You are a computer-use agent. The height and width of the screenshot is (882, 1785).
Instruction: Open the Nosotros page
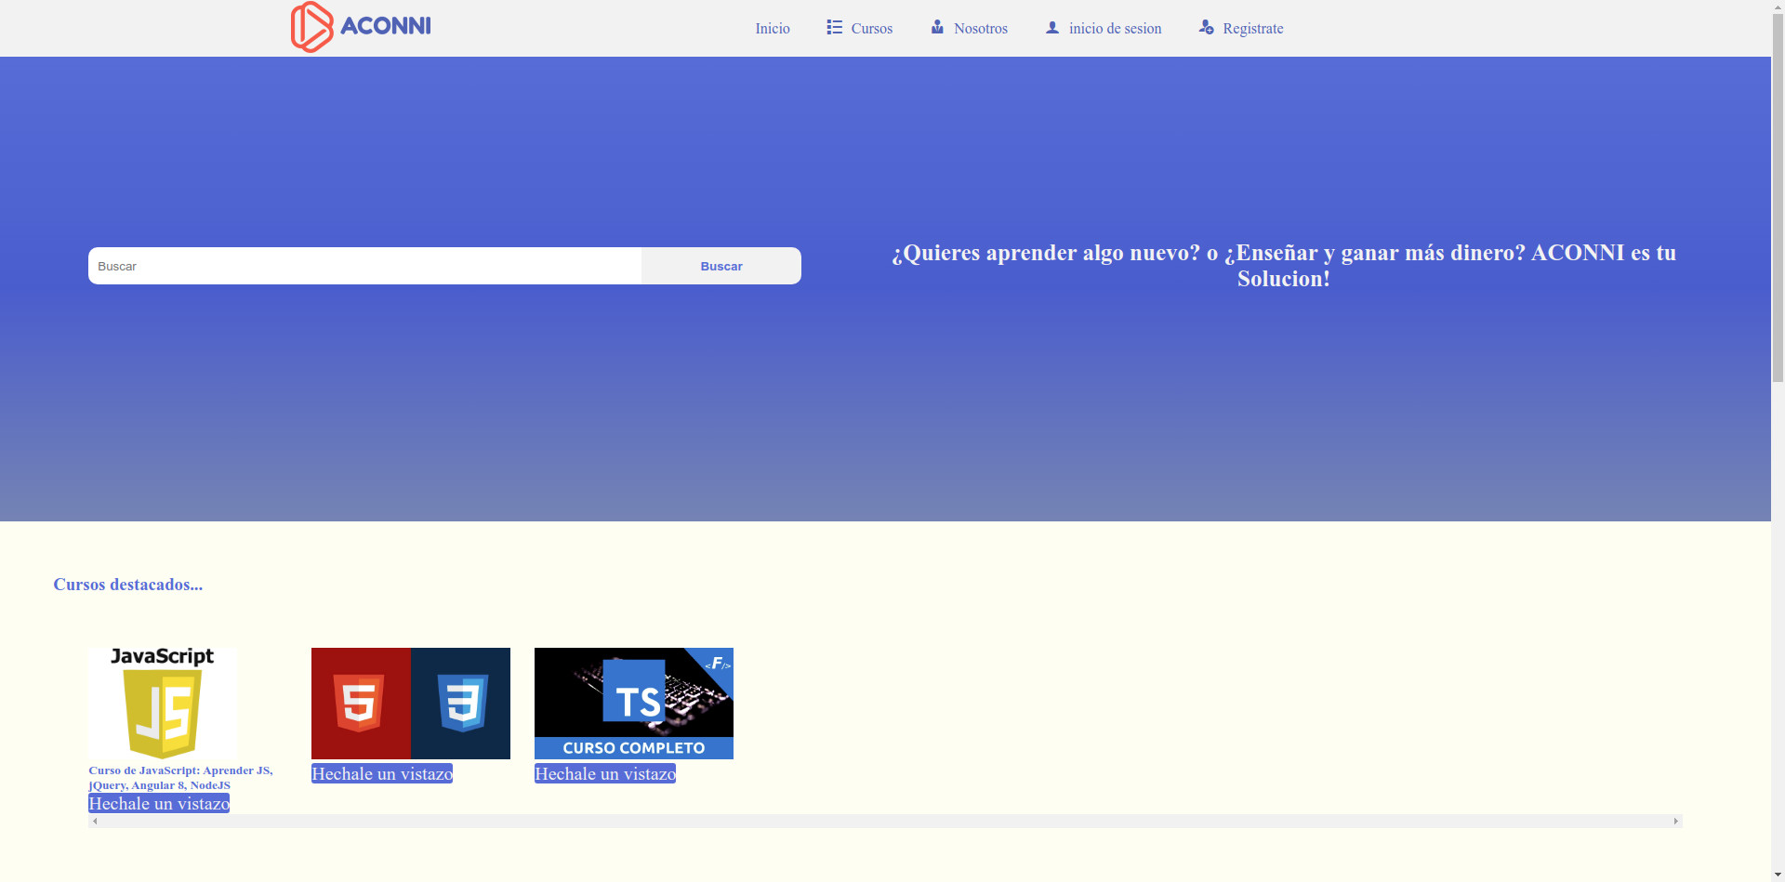pyautogui.click(x=981, y=28)
